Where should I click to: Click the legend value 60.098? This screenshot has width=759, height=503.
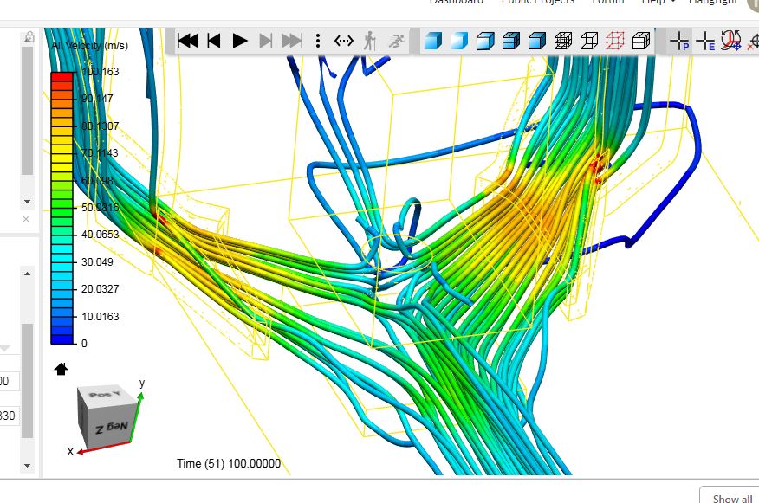coord(97,180)
